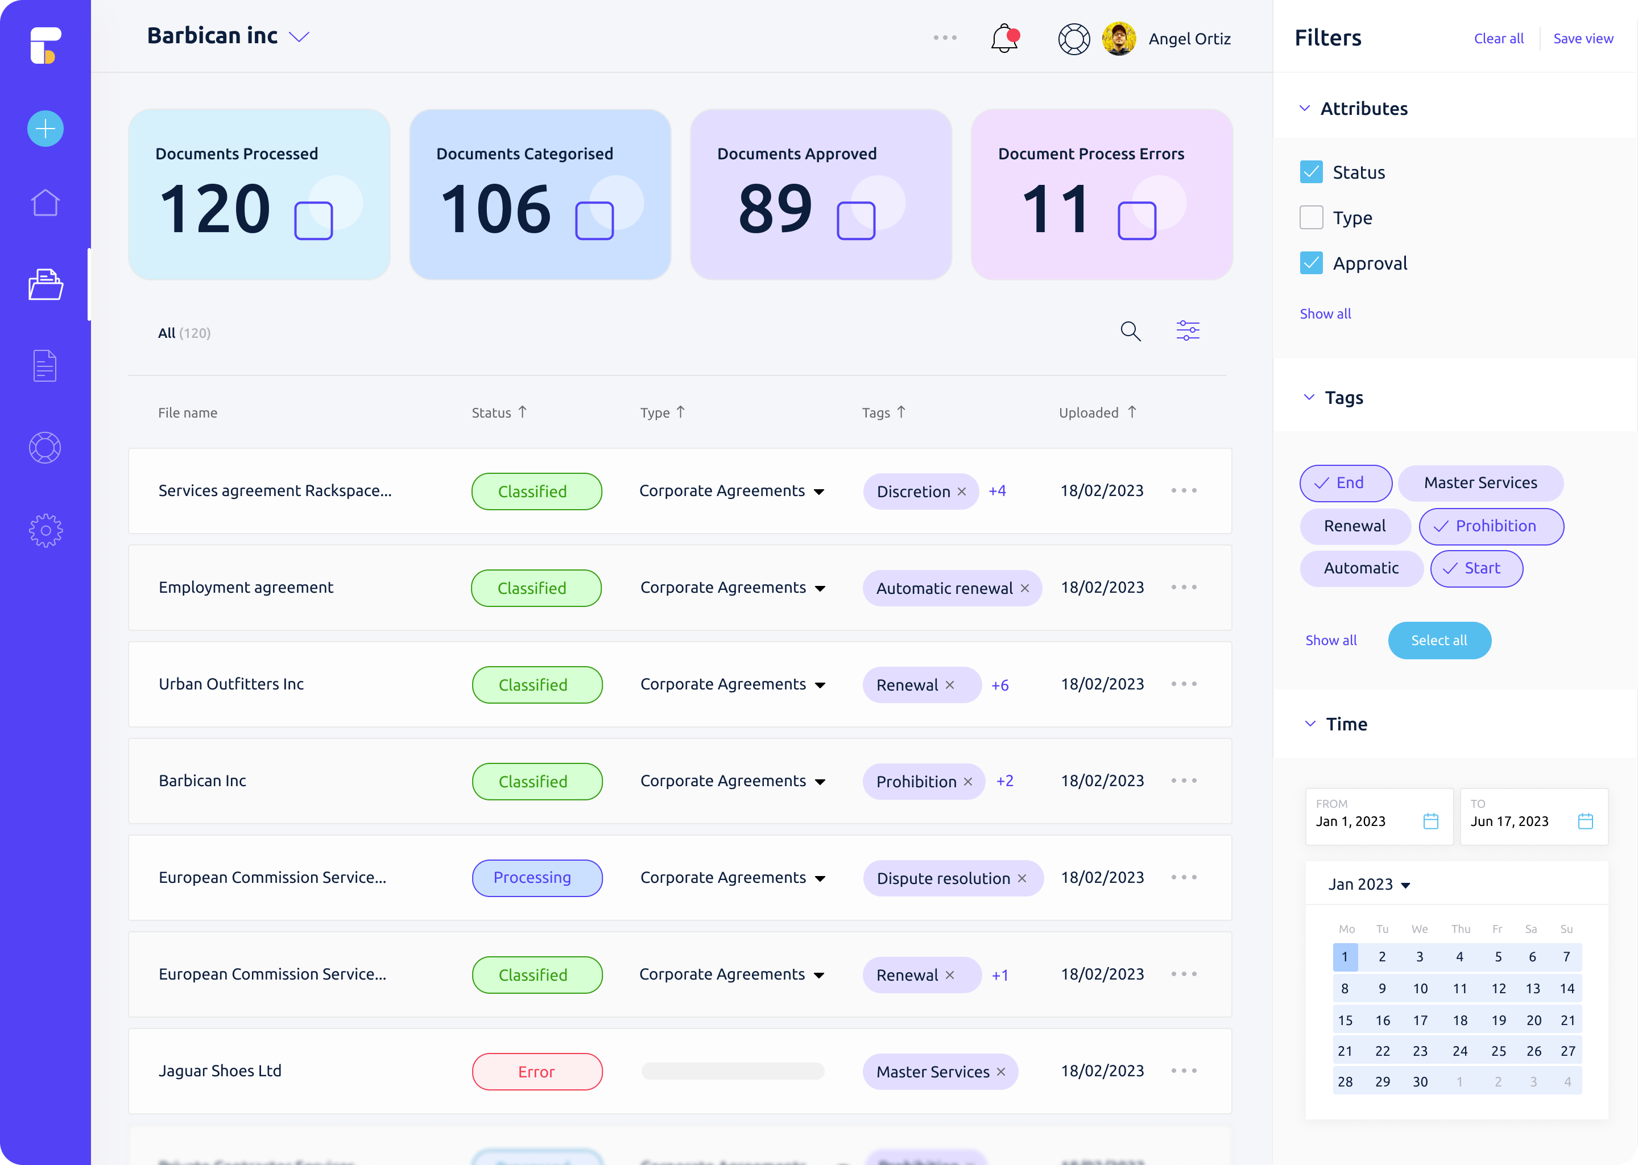Click the Clear all filters link
The width and height of the screenshot is (1638, 1165).
pos(1498,39)
